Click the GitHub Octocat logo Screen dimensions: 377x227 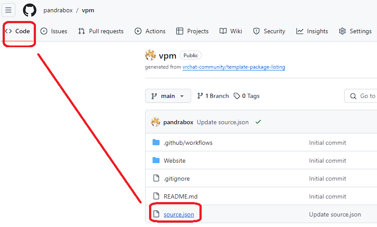click(30, 10)
